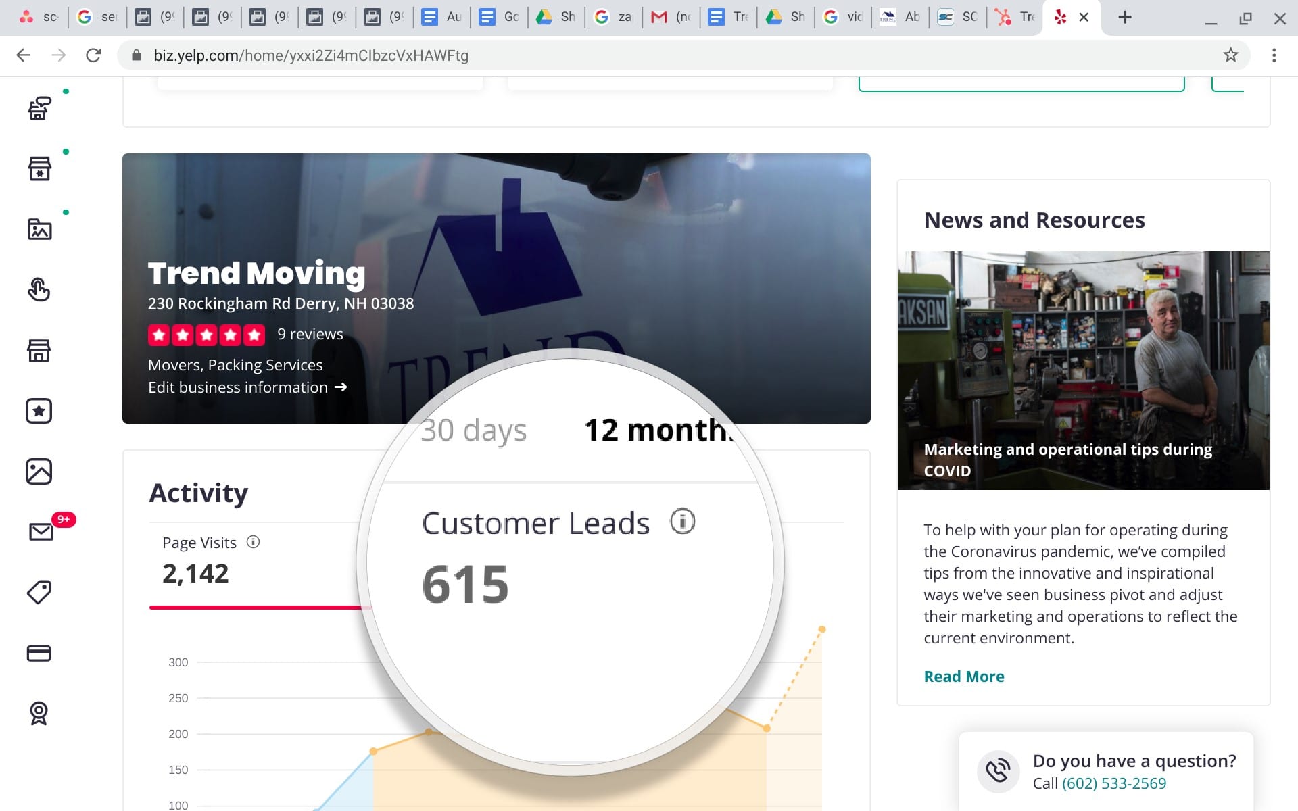Switch to the 'vid' Google search tab
Image resolution: width=1298 pixels, height=811 pixels.
coord(843,17)
